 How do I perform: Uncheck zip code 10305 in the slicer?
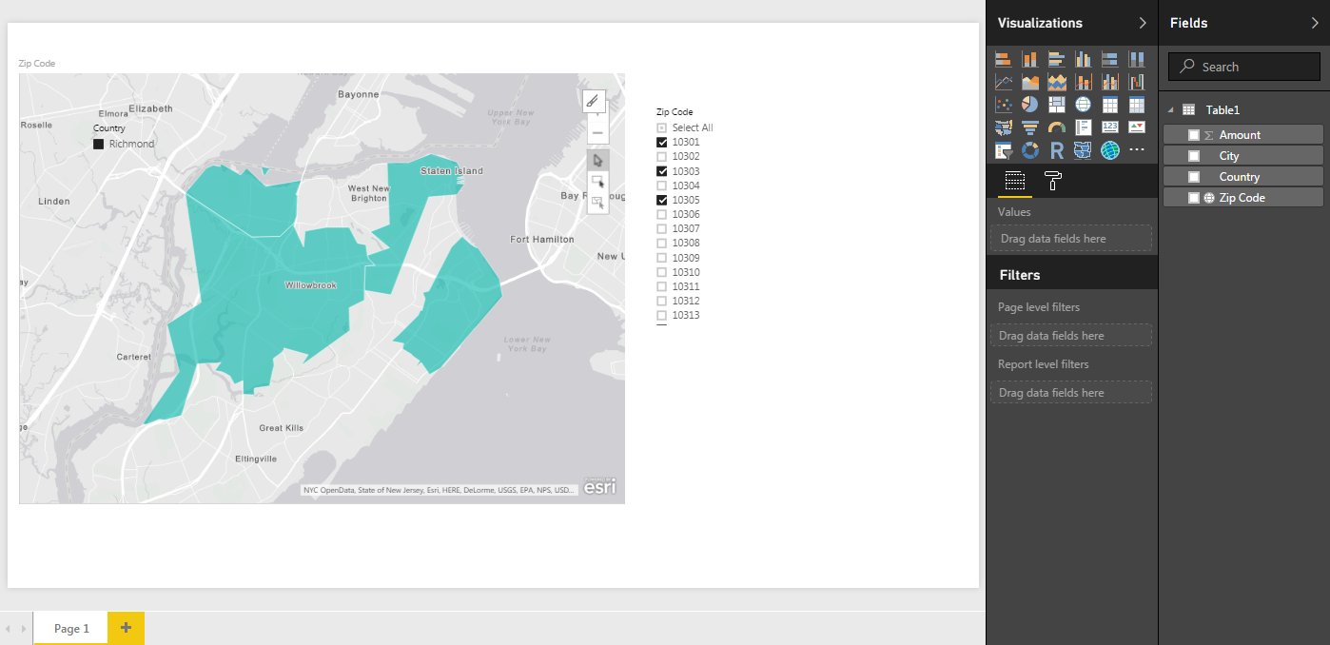(x=660, y=199)
